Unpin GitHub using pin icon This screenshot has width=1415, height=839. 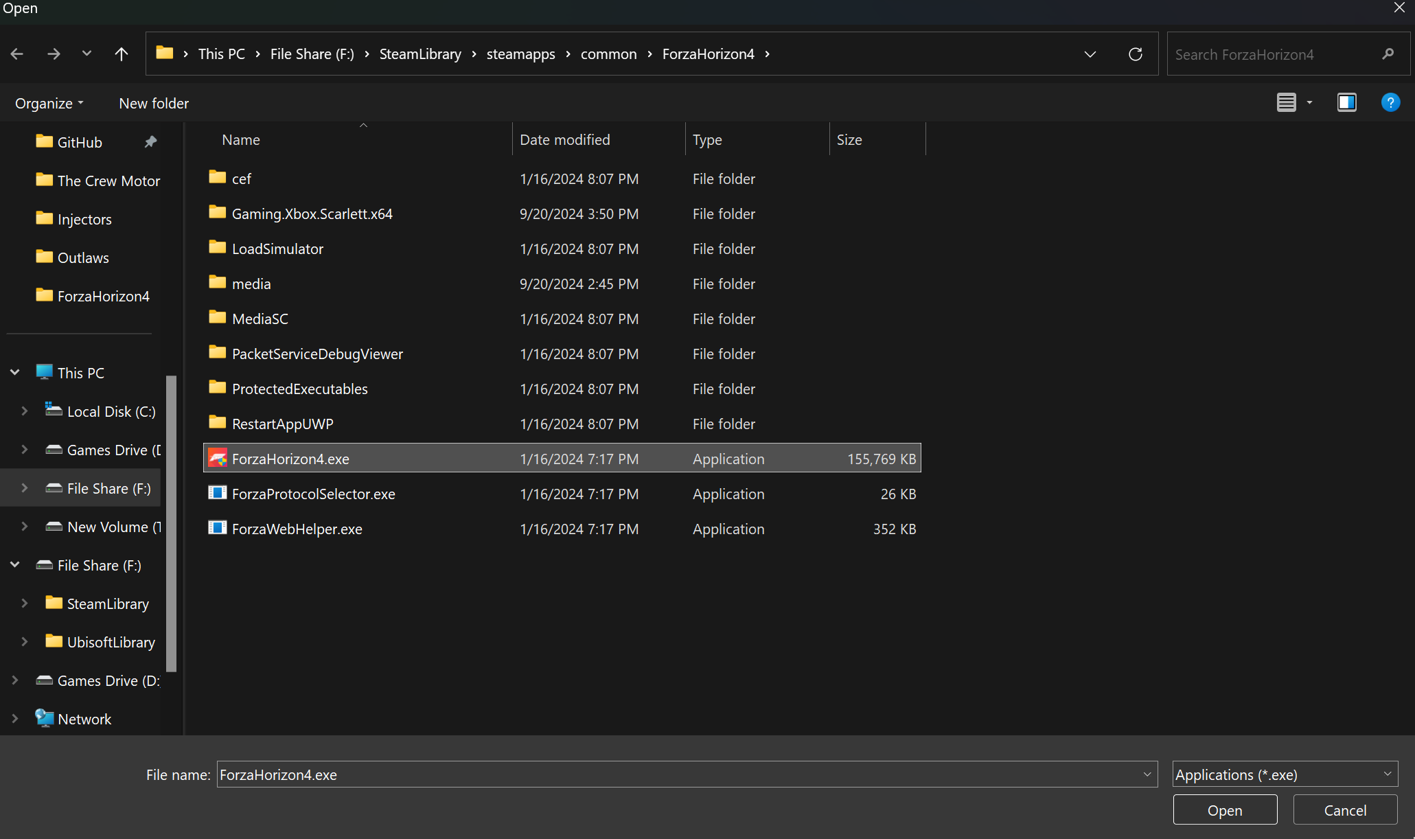click(150, 141)
